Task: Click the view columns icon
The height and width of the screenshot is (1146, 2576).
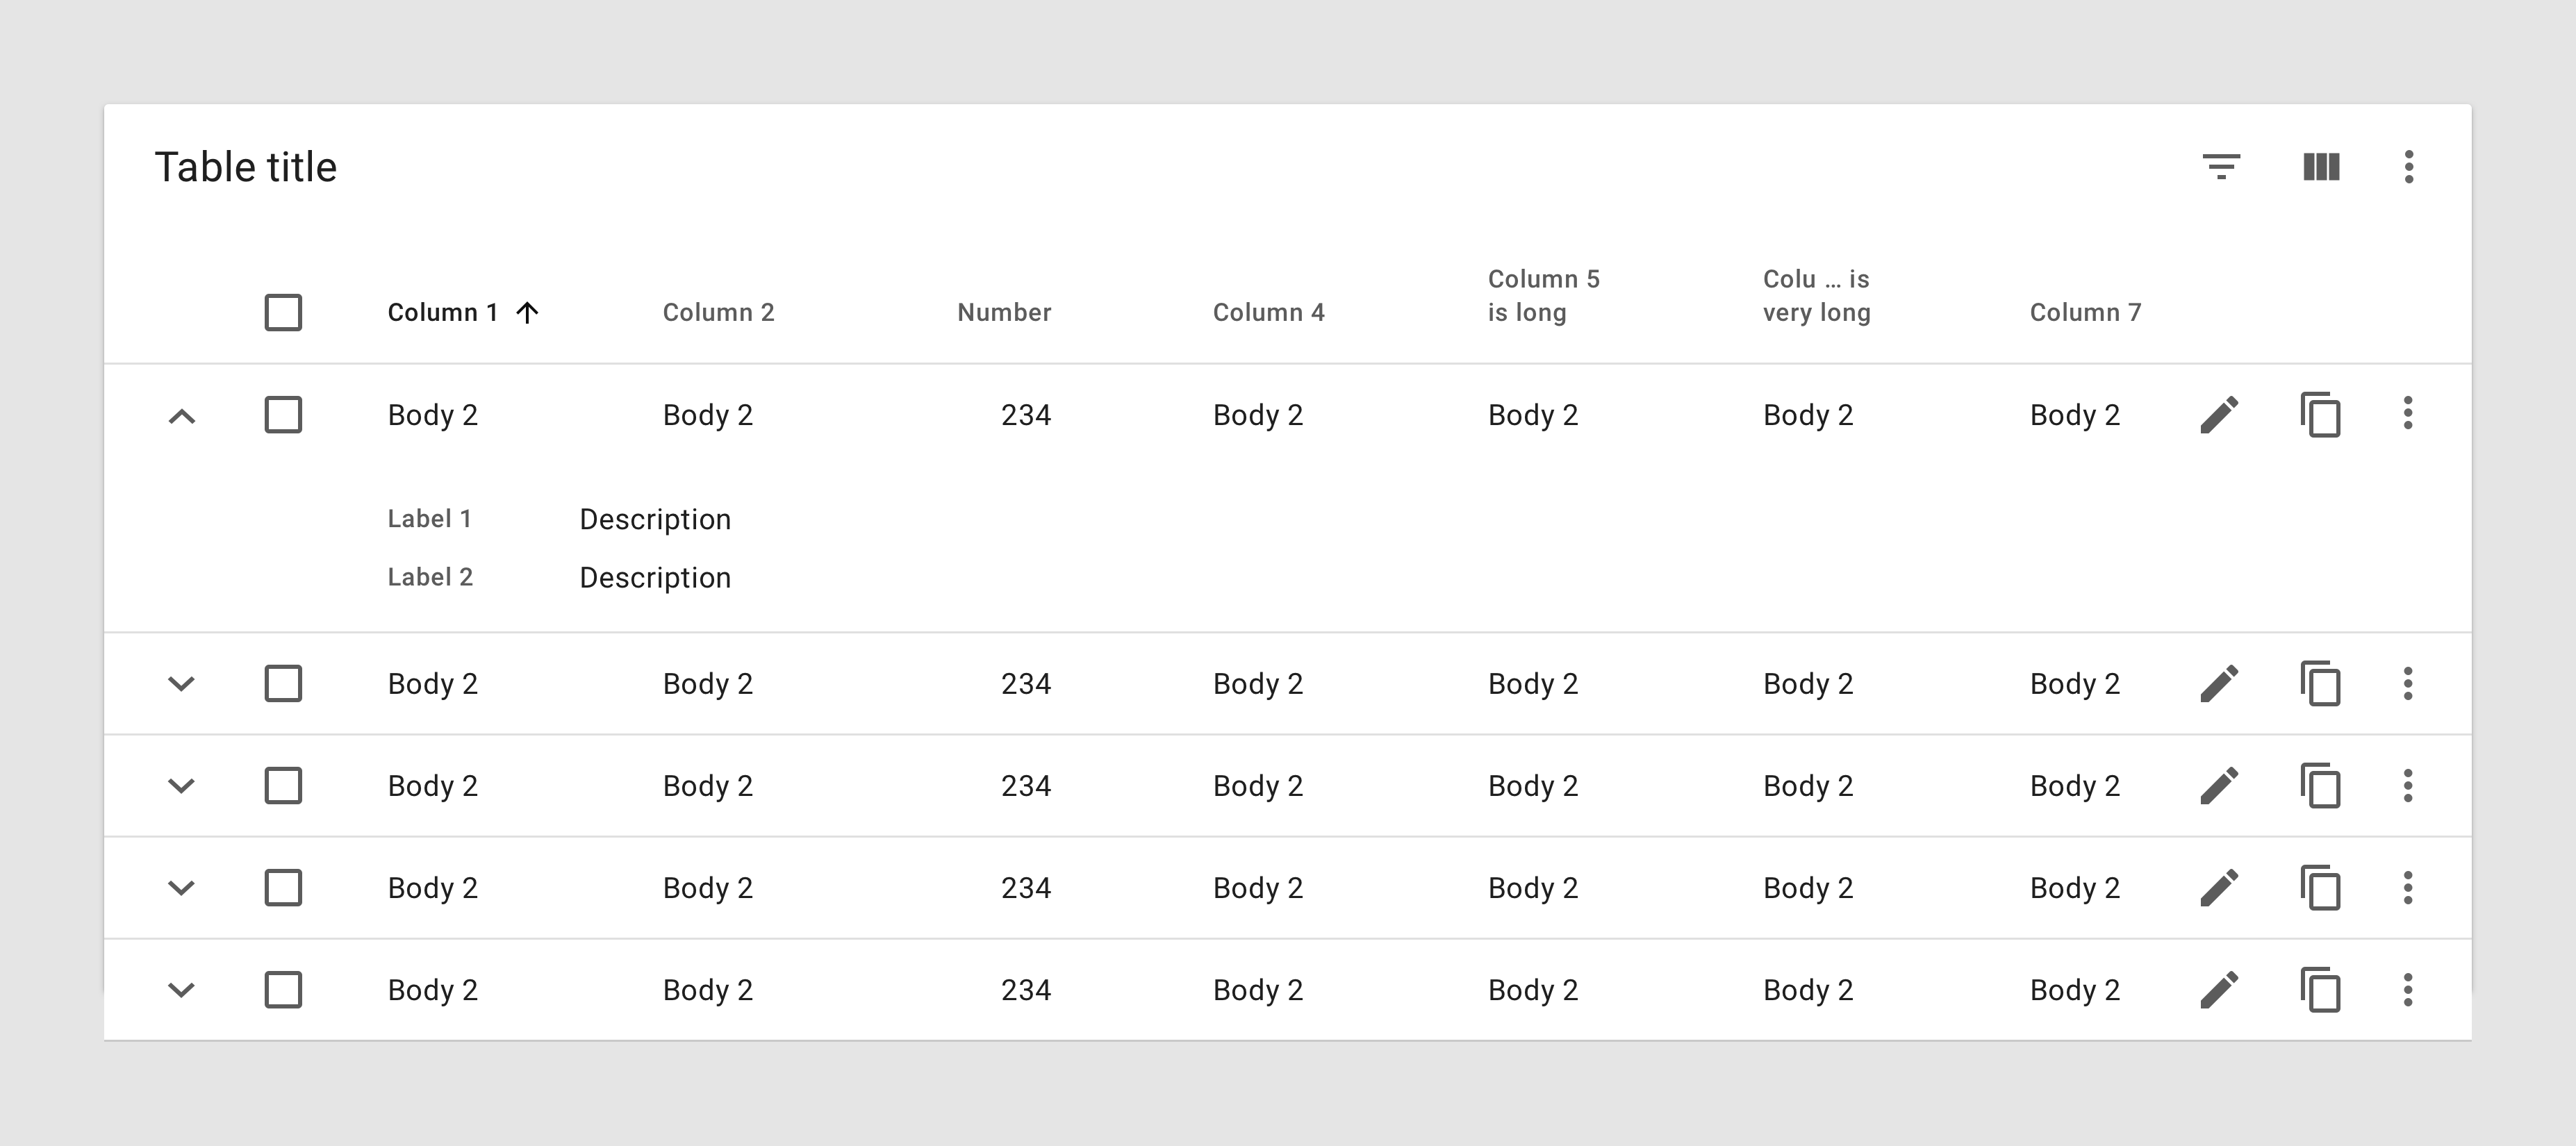Action: tap(2321, 166)
